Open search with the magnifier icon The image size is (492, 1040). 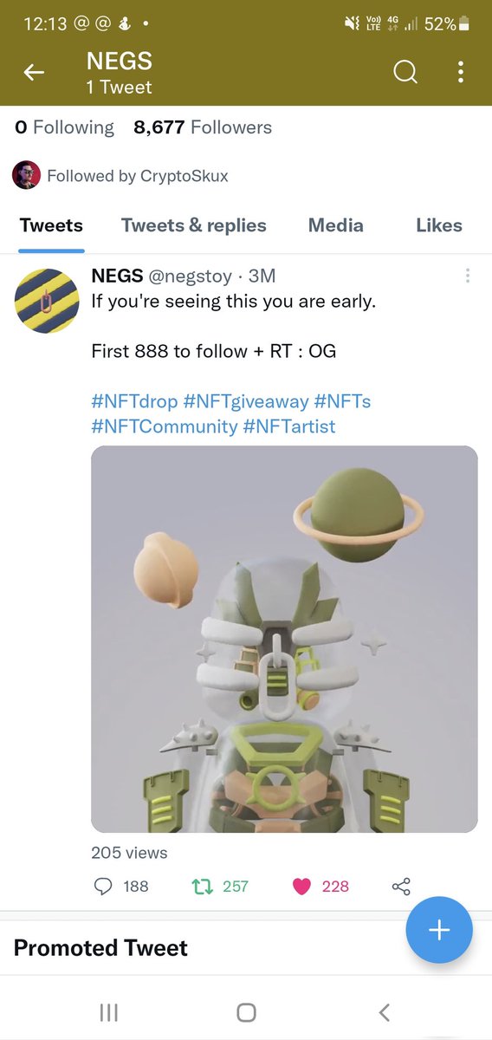point(405,73)
